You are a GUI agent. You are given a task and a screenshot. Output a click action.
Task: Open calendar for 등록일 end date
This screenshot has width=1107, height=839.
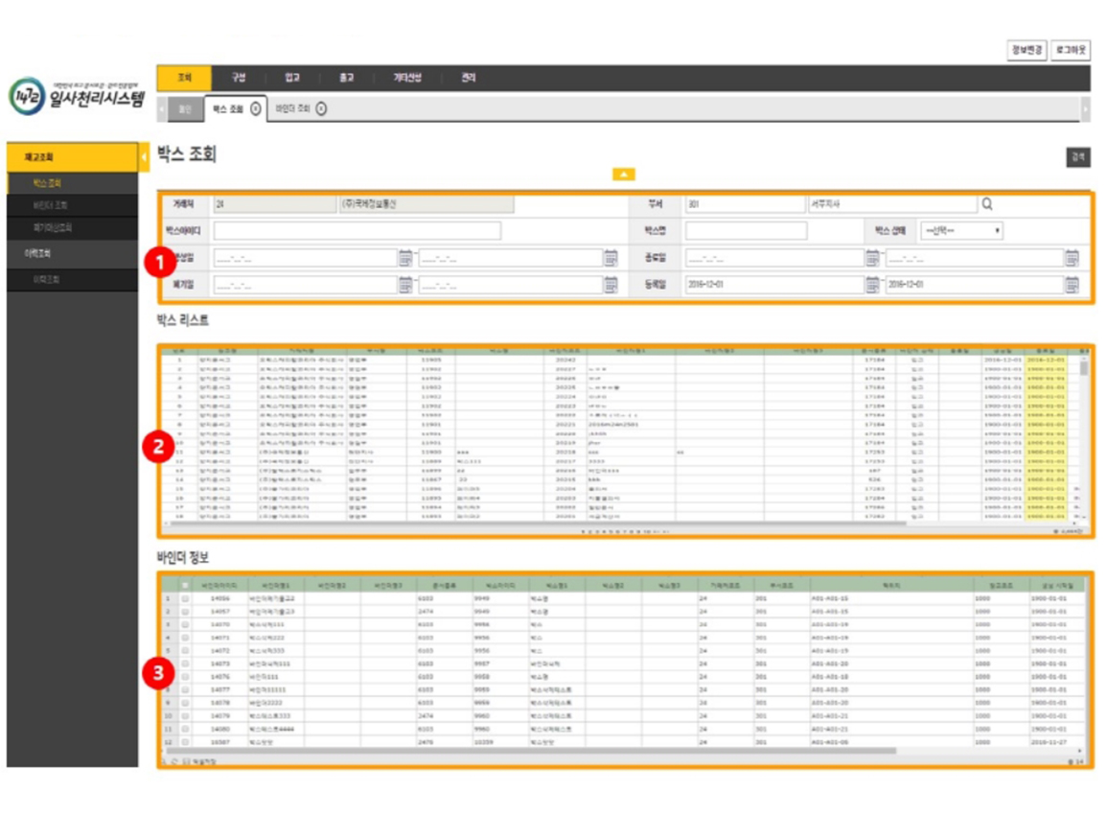(1072, 285)
